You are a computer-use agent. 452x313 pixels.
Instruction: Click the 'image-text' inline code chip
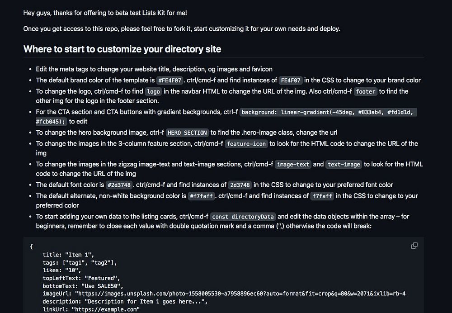293,165
